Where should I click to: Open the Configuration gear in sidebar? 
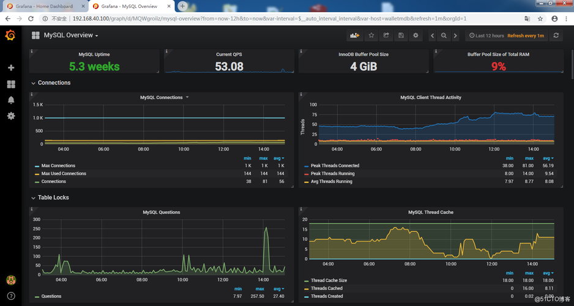click(x=10, y=116)
